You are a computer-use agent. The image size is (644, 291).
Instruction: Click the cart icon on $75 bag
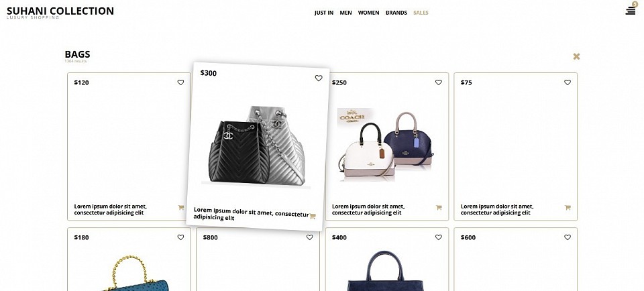568,208
